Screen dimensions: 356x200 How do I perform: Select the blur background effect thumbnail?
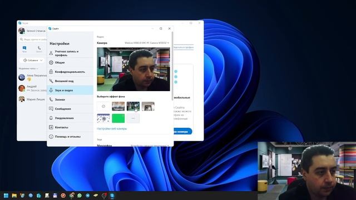pyautogui.click(x=118, y=106)
